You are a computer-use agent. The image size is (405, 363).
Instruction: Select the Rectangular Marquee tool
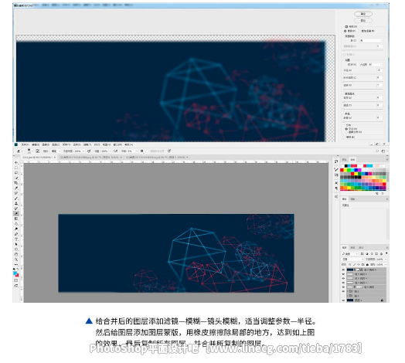(x=16, y=168)
